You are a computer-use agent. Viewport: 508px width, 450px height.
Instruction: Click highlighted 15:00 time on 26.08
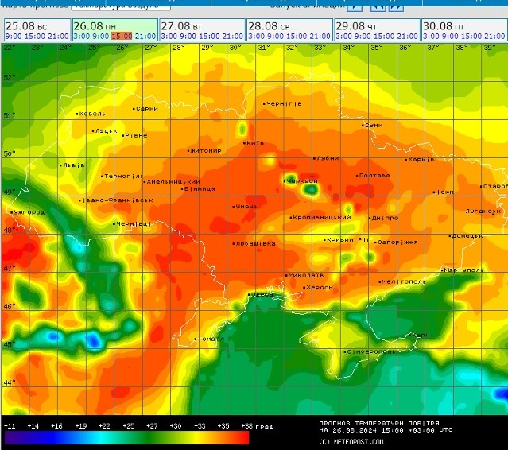pos(122,37)
